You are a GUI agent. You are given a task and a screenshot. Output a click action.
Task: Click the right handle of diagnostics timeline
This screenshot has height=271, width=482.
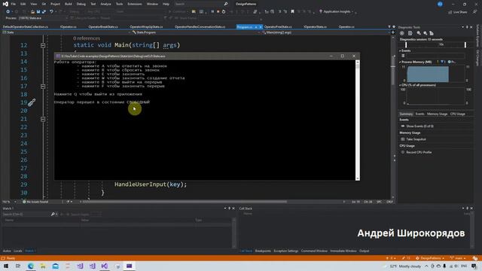(465, 45)
